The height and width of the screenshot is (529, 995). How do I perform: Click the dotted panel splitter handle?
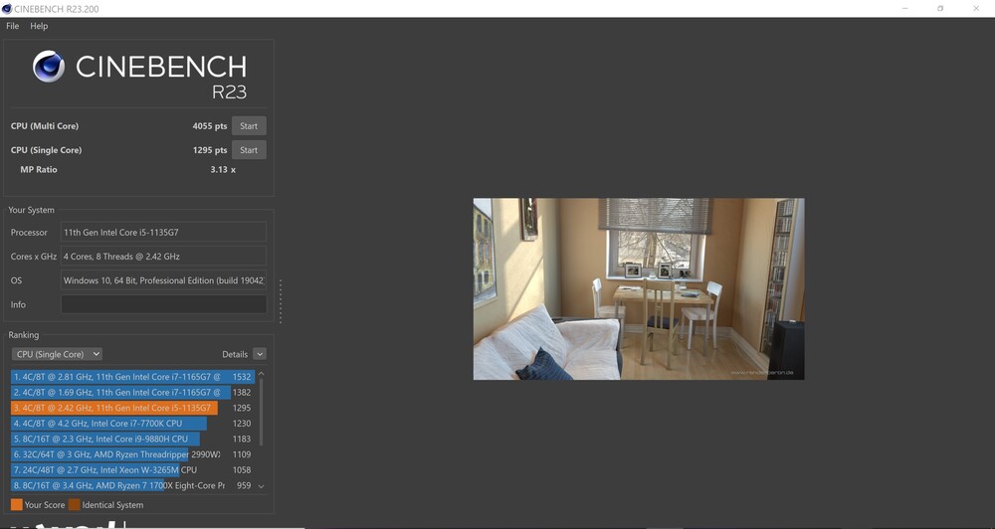281,301
